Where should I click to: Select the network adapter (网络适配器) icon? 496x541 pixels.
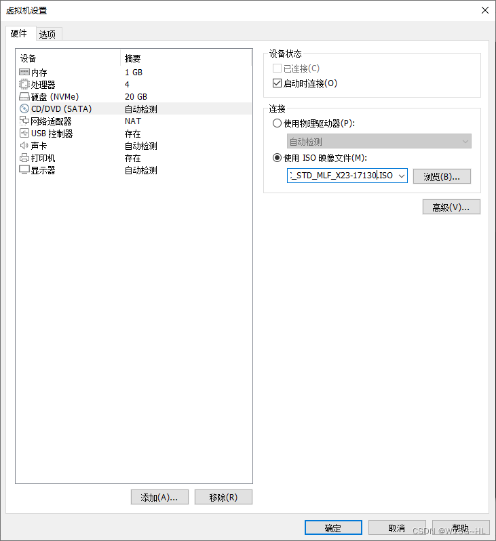[24, 121]
